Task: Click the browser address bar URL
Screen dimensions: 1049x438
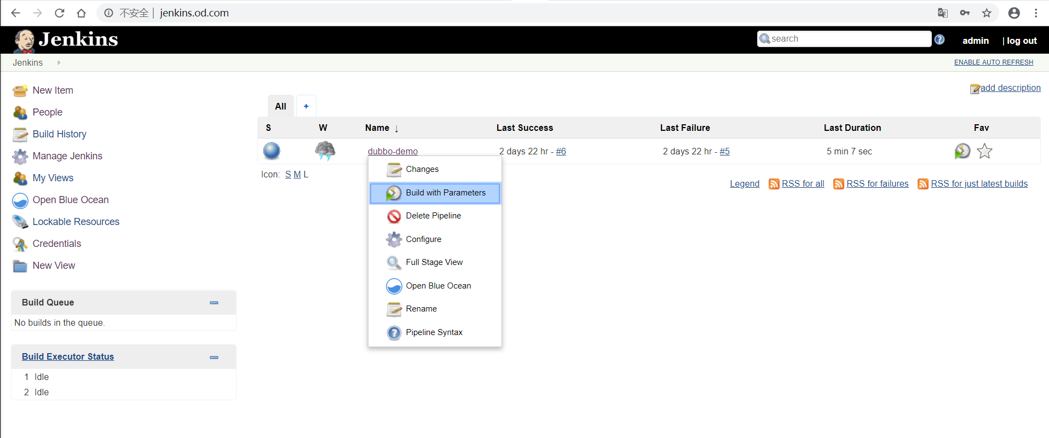Action: (x=194, y=13)
